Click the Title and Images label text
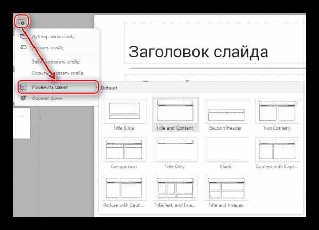The width and height of the screenshot is (319, 230). click(x=225, y=205)
